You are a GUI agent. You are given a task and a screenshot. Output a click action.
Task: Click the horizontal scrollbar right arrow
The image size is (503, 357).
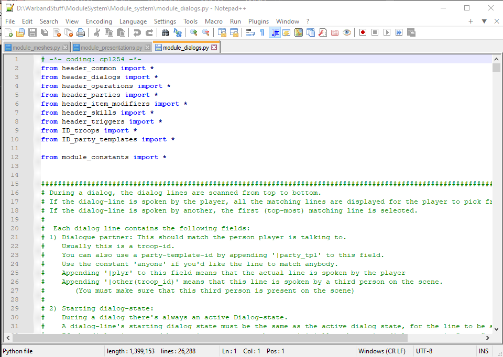pyautogui.click(x=488, y=338)
